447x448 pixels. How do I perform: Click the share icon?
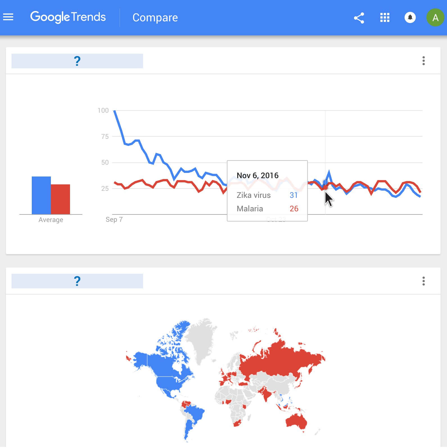[x=359, y=17]
